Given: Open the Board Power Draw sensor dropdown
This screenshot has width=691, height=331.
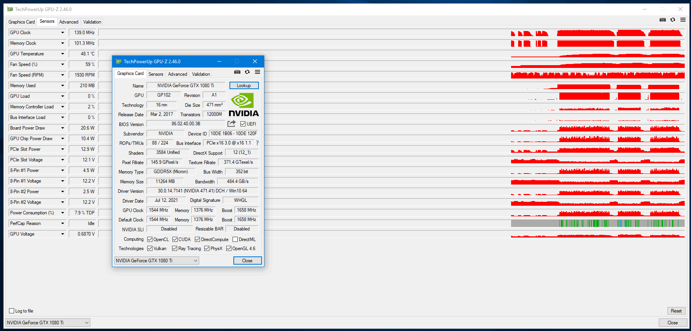Looking at the screenshot, I should [62, 128].
